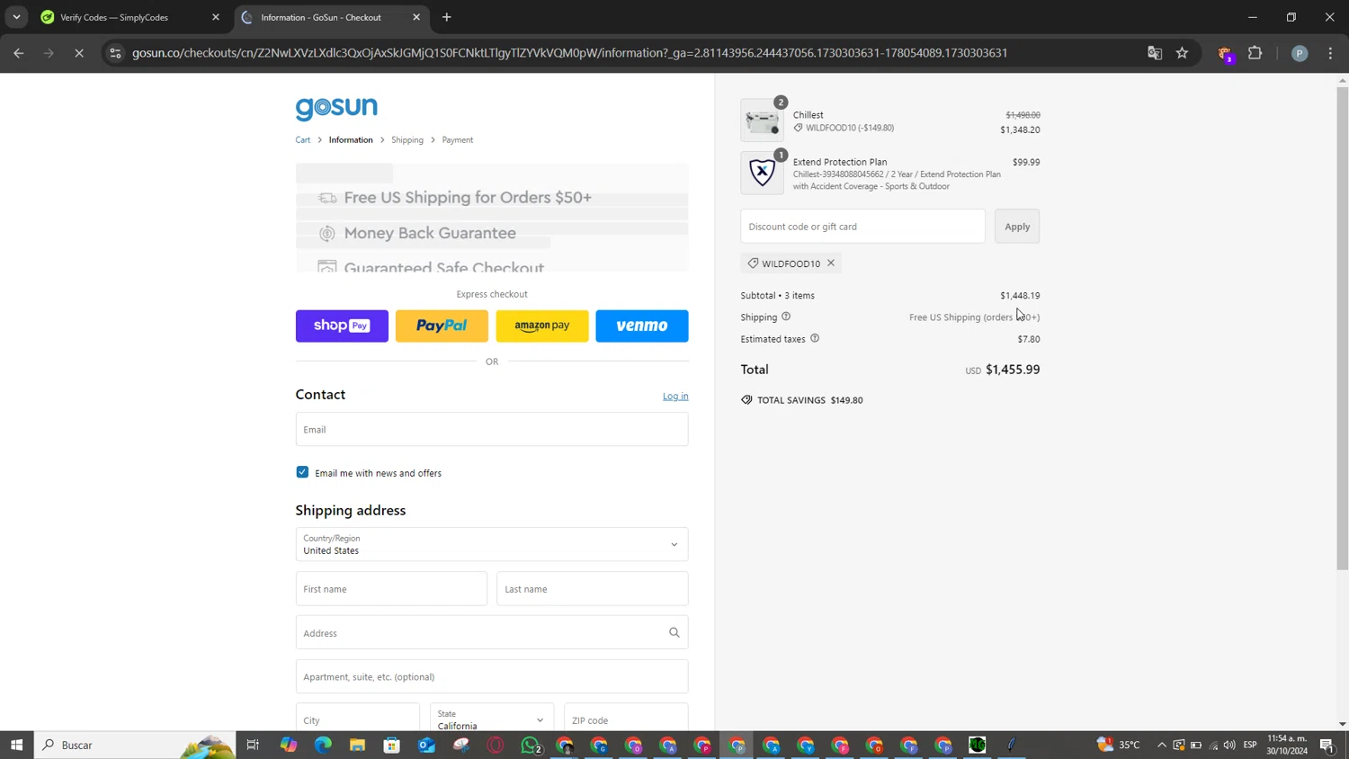Focus the Discount code or gift card field
Image resolution: width=1349 pixels, height=759 pixels.
(863, 227)
